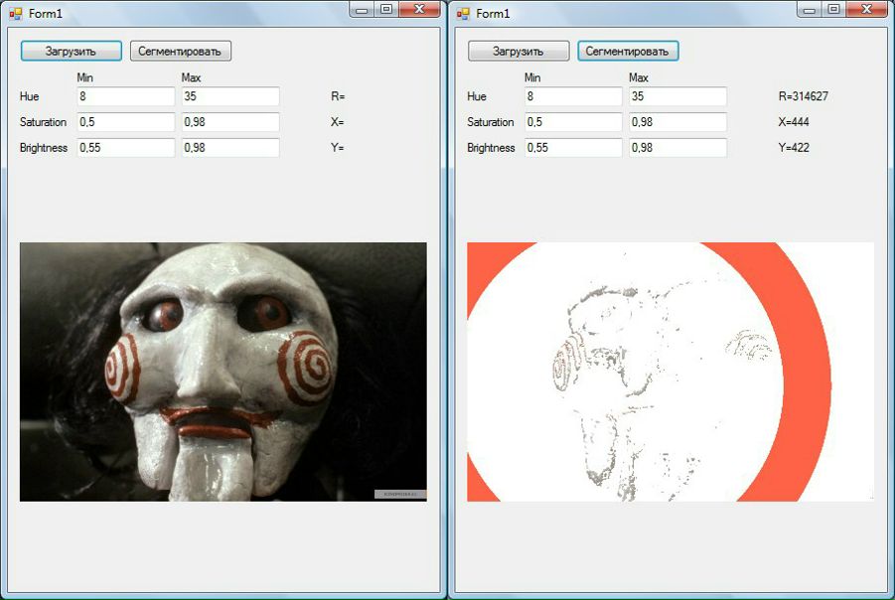
Task: Click the left Form1 title bar app icon
Action: click(16, 13)
